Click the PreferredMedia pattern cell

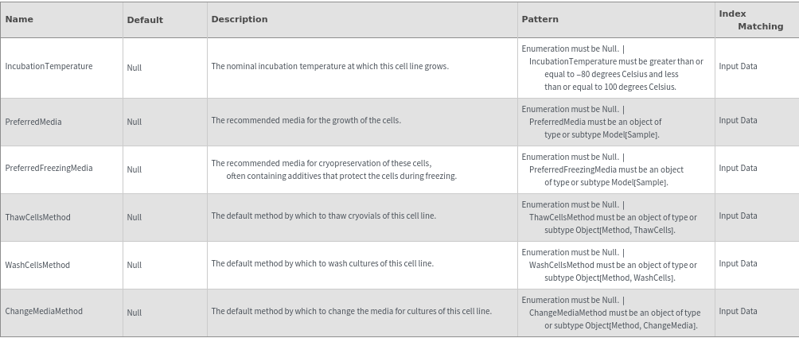(x=594, y=122)
